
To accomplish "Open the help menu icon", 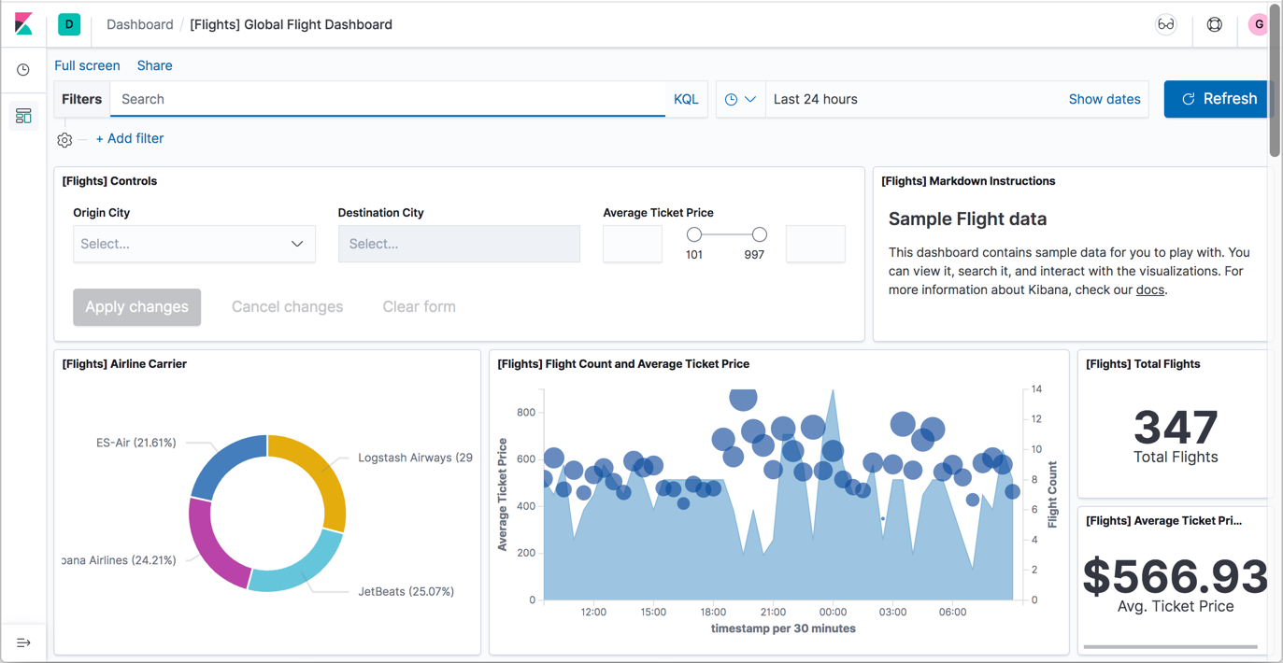I will pyautogui.click(x=1214, y=24).
